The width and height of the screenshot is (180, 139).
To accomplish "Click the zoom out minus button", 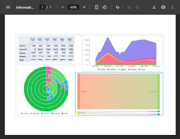I will pos(63,7).
